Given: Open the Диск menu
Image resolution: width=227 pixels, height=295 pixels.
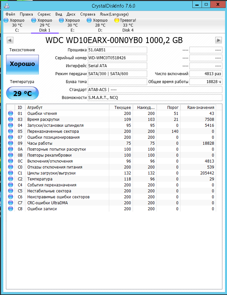Looking at the screenshot, I should point(71,14).
